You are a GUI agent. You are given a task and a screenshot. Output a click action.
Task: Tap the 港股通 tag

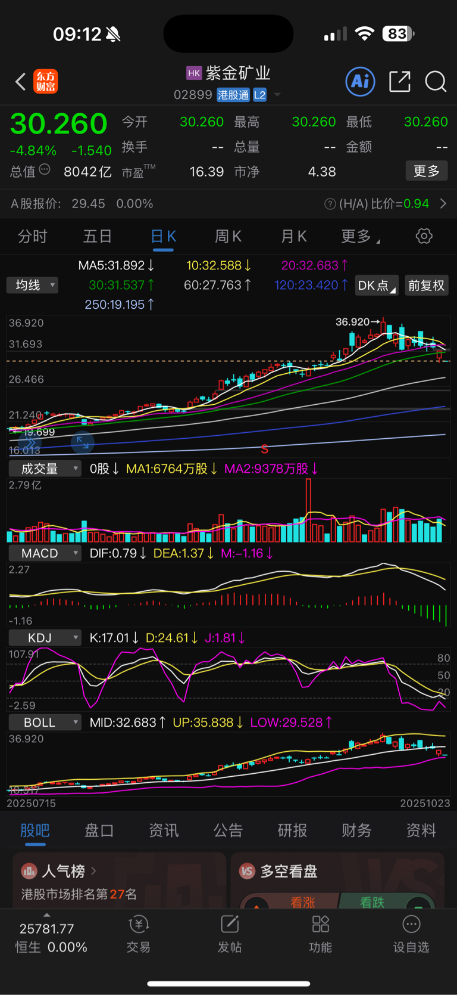(233, 95)
